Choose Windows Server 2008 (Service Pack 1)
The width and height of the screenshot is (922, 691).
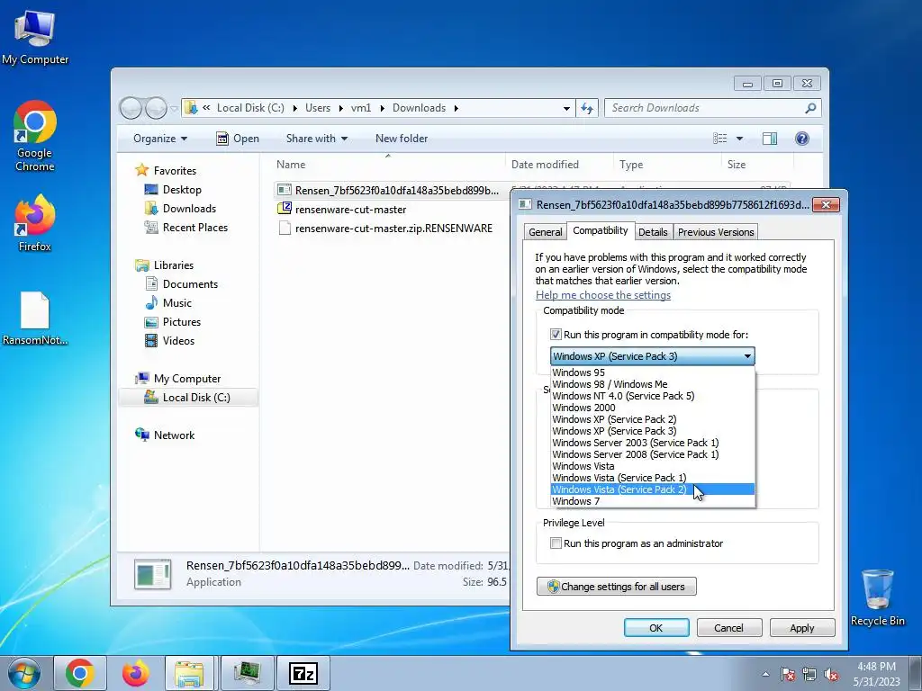[653, 454]
